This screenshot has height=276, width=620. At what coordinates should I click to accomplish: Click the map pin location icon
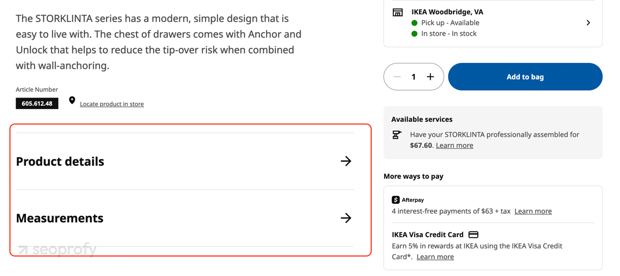point(72,100)
